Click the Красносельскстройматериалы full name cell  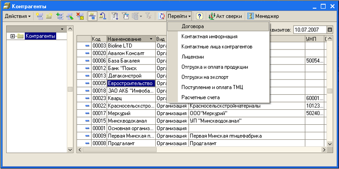click(247, 106)
